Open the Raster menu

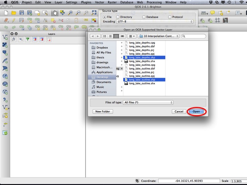(x=112, y=2)
